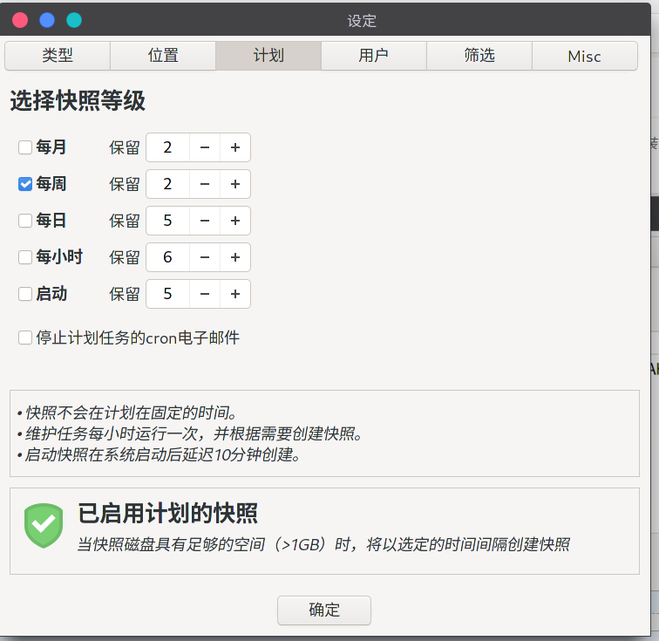Click the blue window control button
659x641 pixels.
click(47, 20)
